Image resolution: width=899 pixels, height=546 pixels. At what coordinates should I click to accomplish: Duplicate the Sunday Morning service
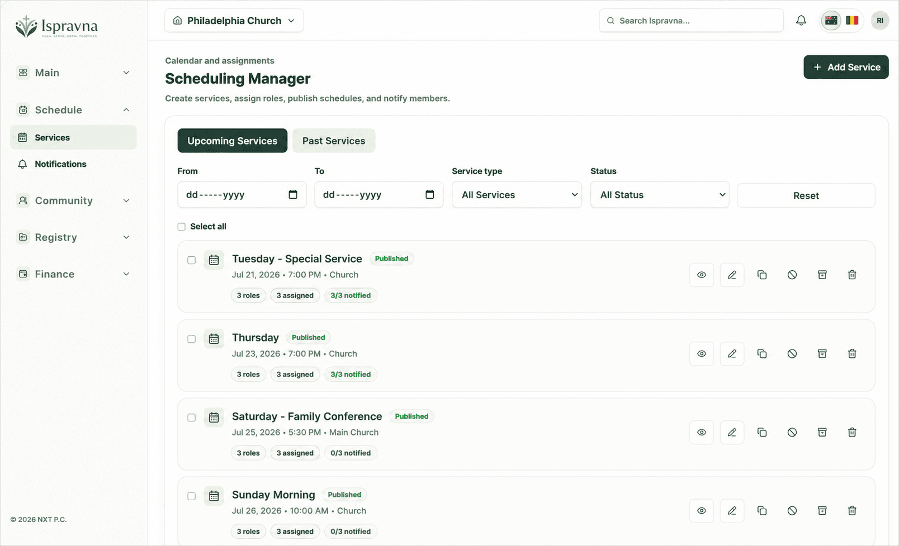click(762, 511)
